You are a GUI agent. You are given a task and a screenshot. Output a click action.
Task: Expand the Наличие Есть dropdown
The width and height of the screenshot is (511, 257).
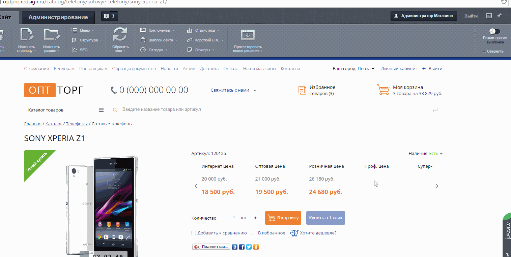[x=435, y=154]
